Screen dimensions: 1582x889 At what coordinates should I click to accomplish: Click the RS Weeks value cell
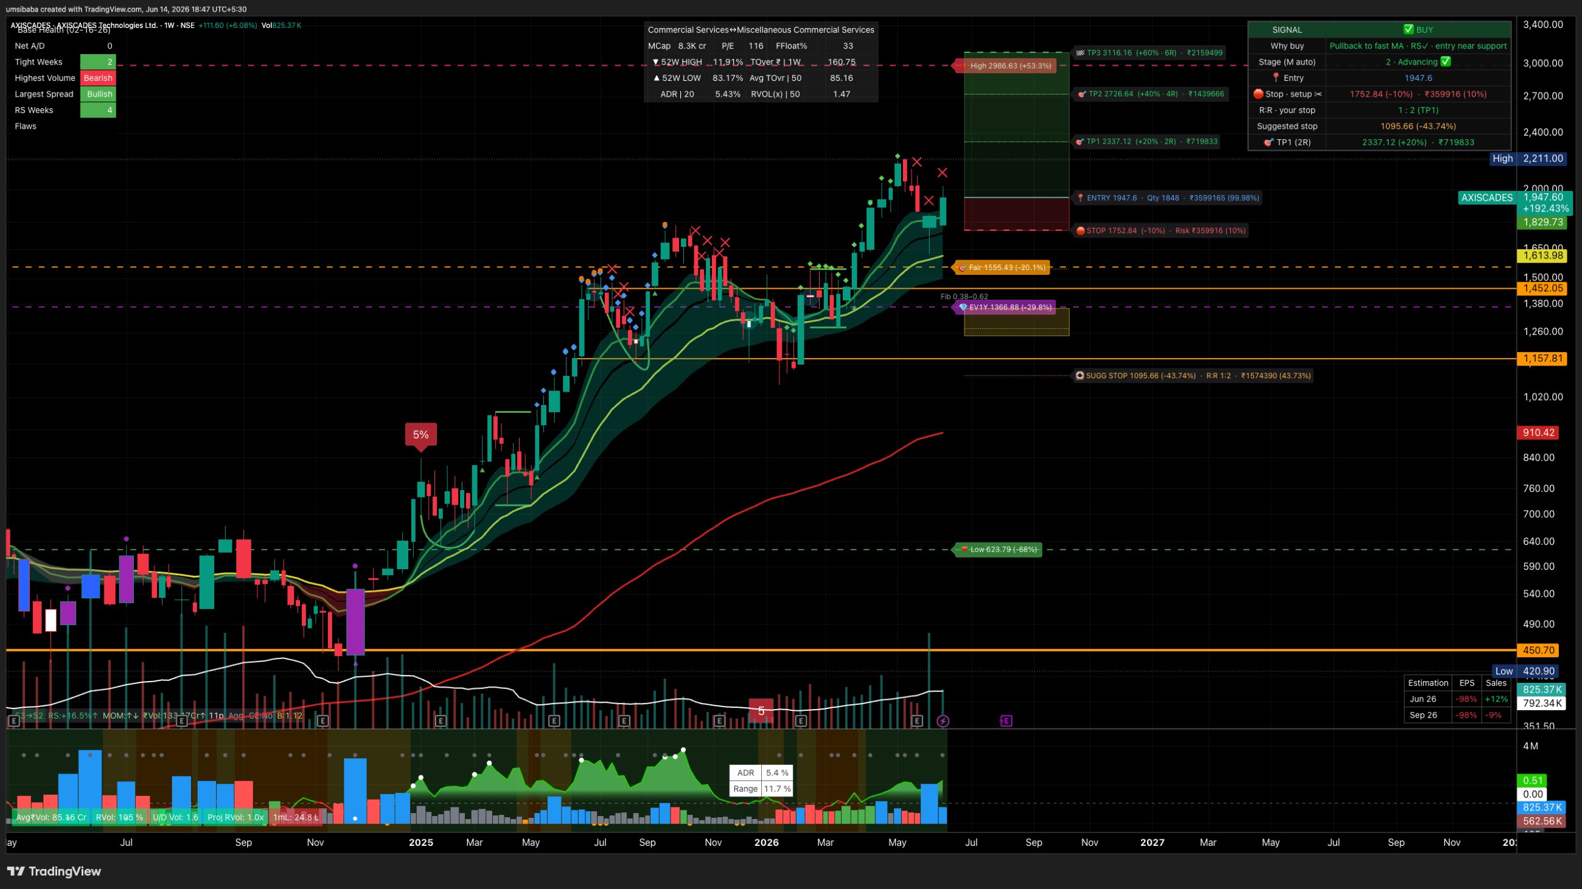coord(98,110)
